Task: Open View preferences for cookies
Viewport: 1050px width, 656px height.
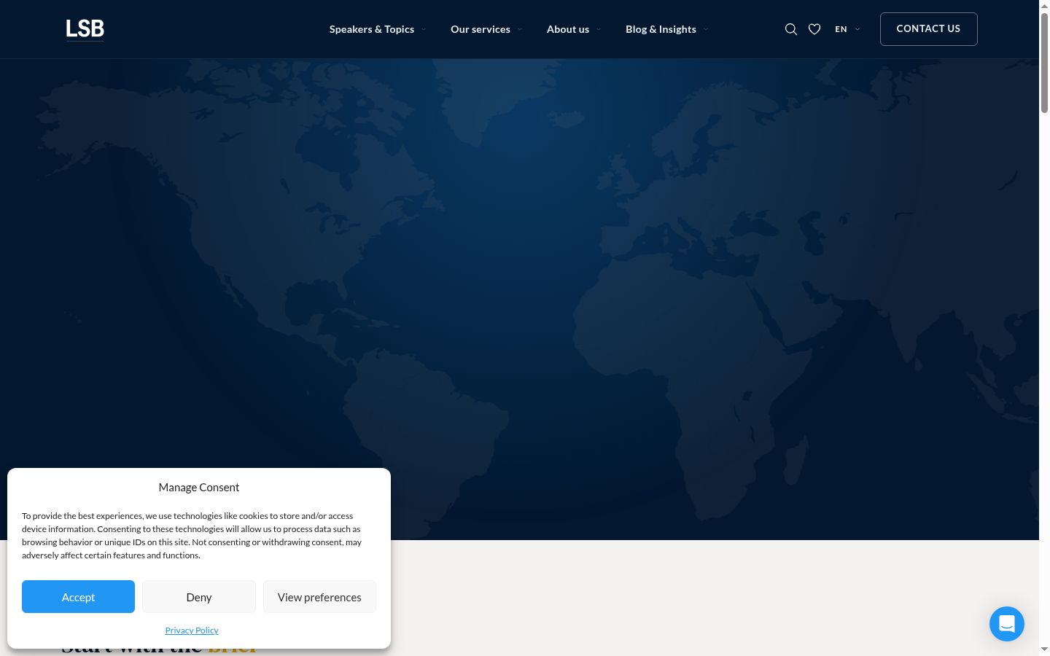Action: pos(319,597)
